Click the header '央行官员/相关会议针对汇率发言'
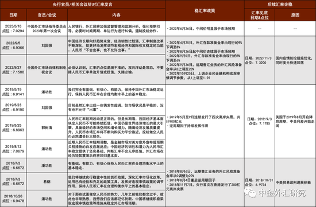 click(x=82, y=4)
